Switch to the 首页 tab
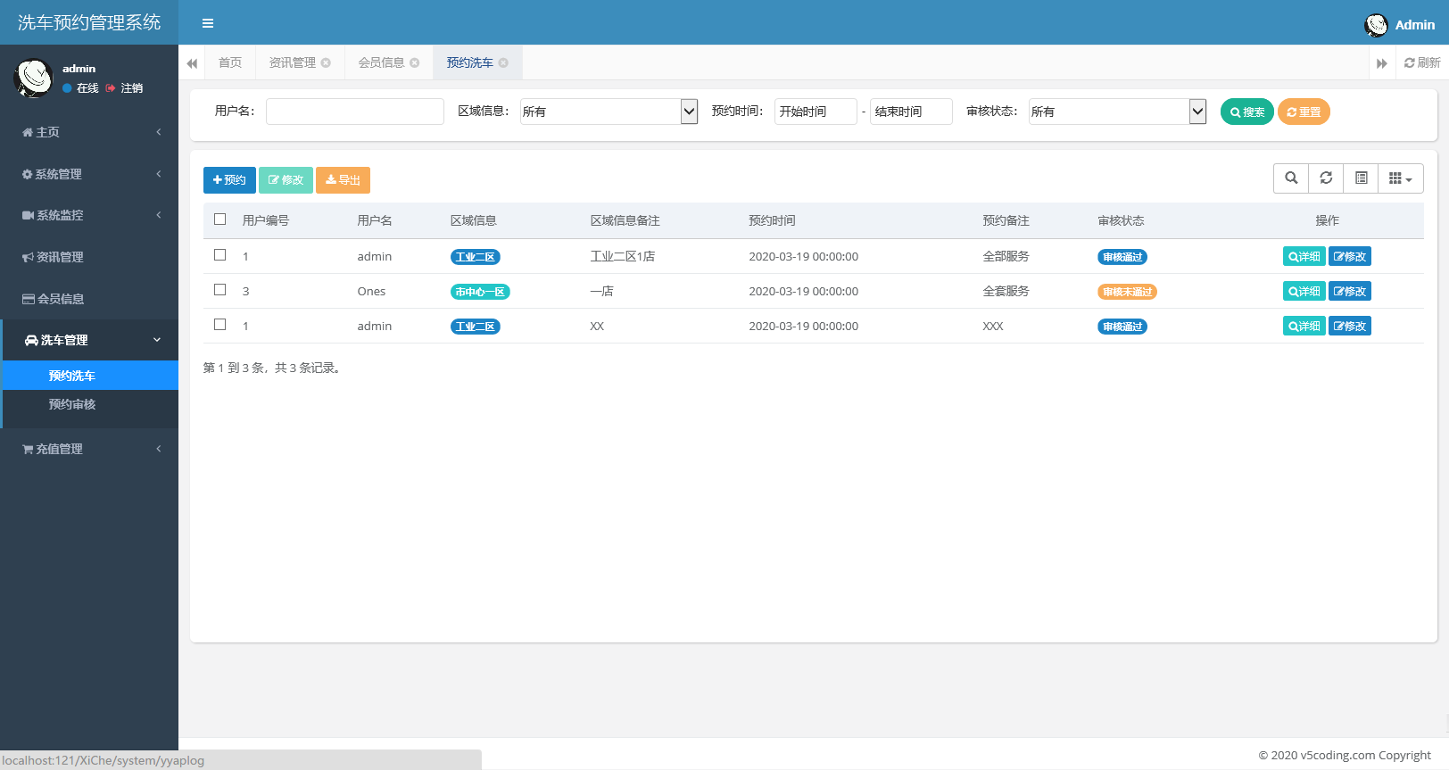 coord(230,62)
